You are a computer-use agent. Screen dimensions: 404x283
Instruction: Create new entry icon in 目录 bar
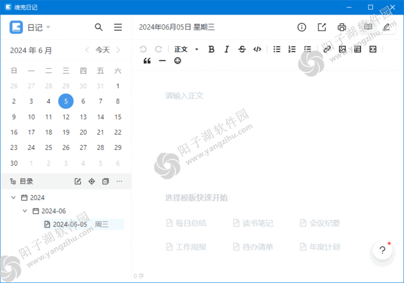tap(78, 182)
